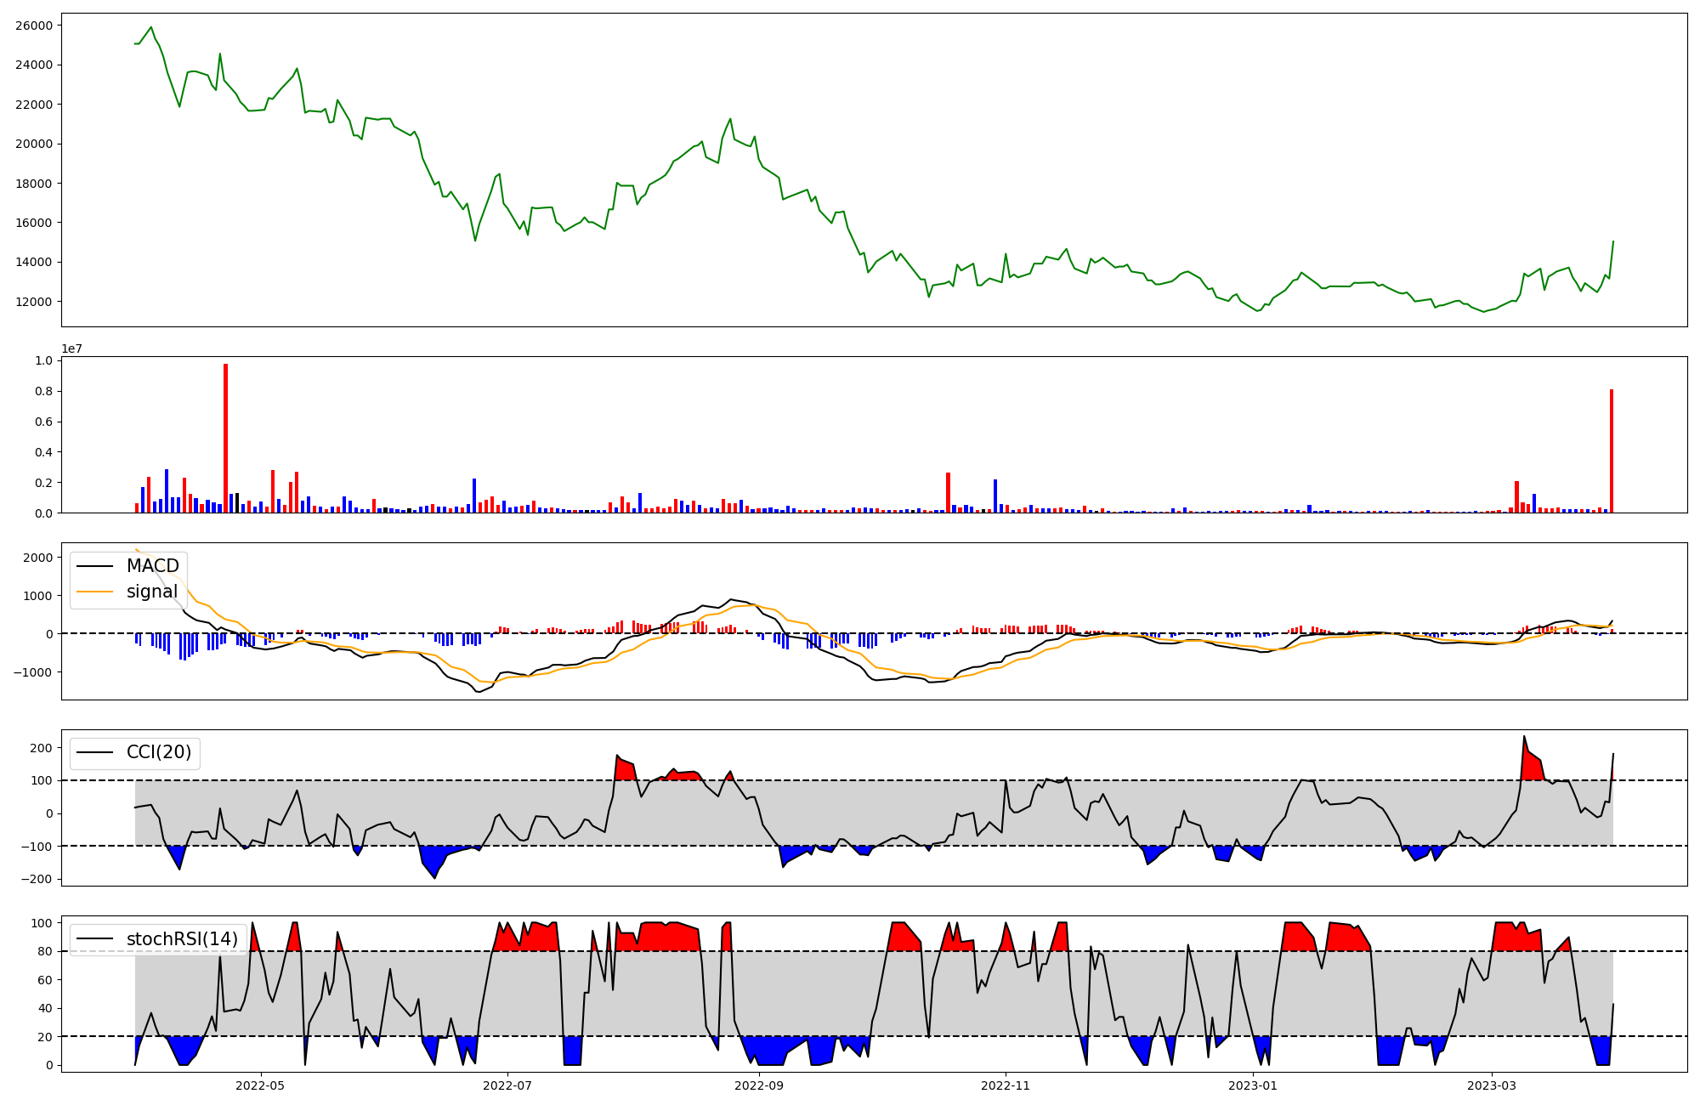This screenshot has height=1105, width=1700.
Task: Click the CCI(20) legend label
Action: [x=158, y=752]
